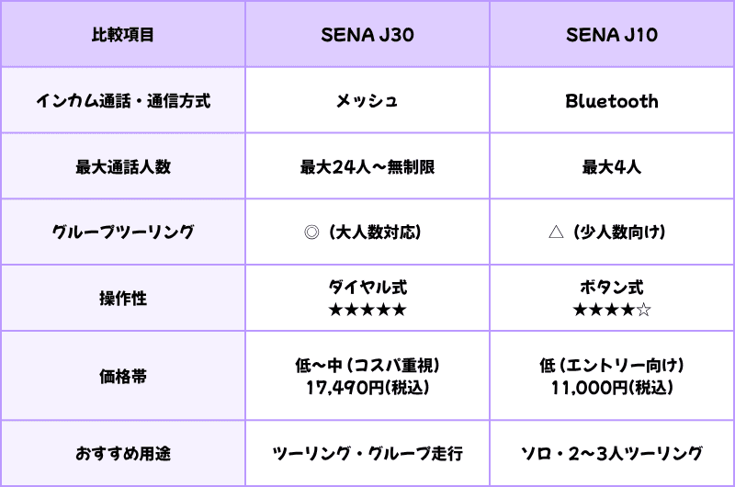Select the 比較項目 header cell

(122, 36)
